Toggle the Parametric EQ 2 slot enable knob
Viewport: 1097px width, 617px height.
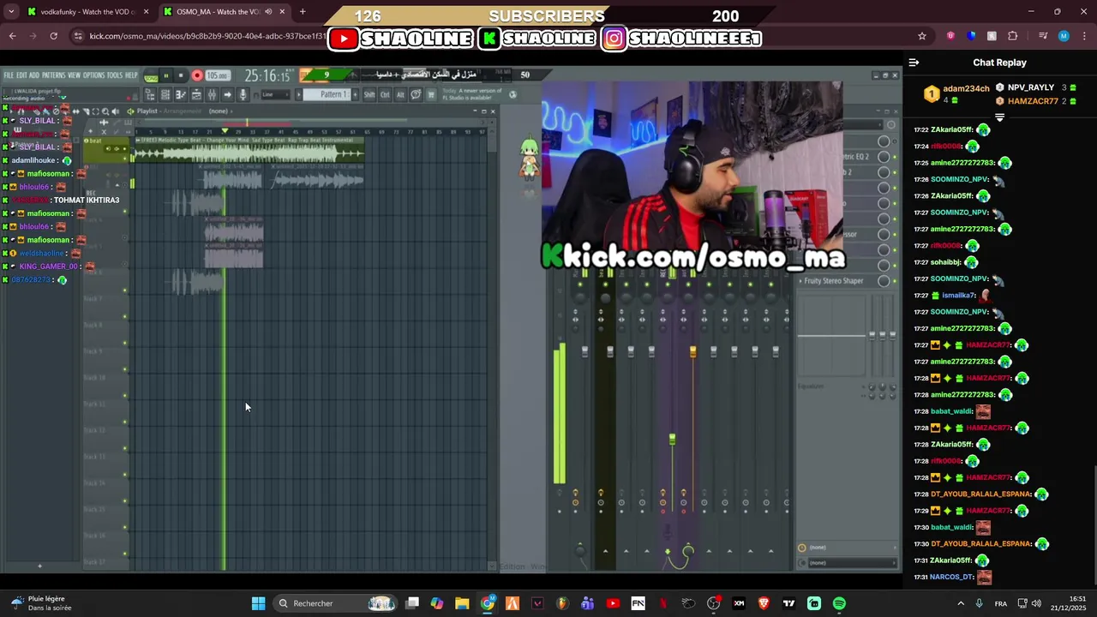point(884,157)
